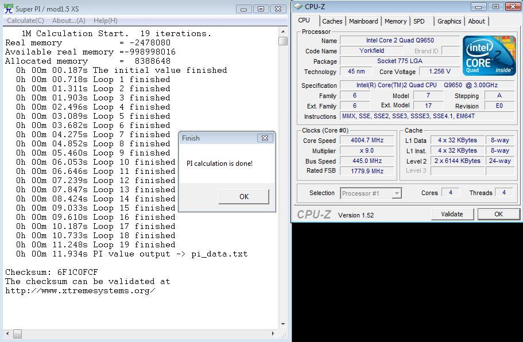Click the http://www.xtremesystems.org/ text
The image size is (523, 342).
click(80, 291)
